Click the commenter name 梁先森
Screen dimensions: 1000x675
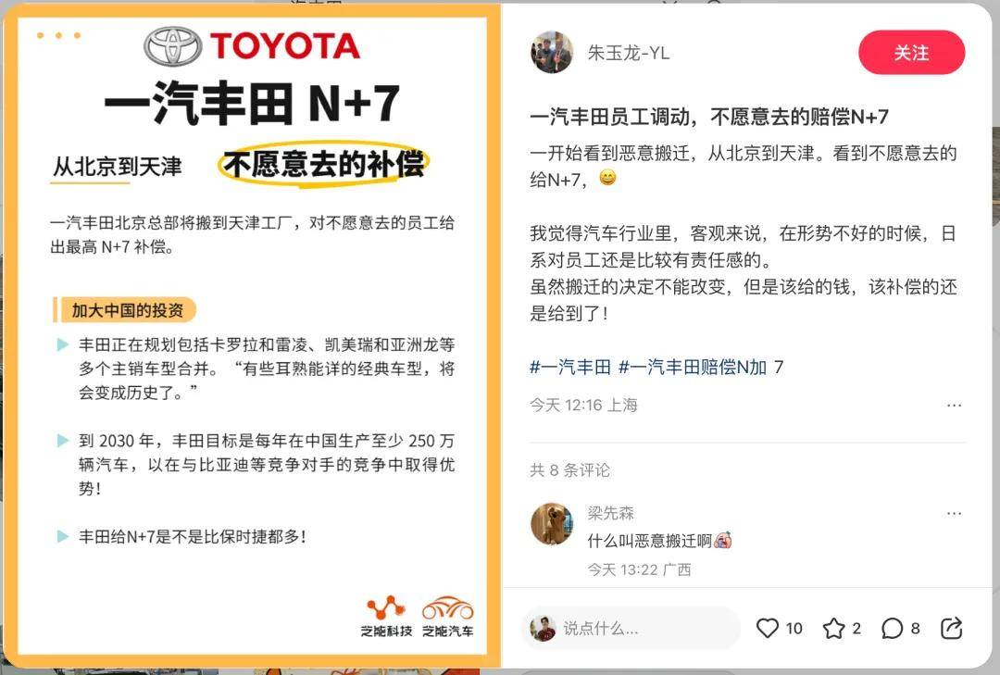[610, 513]
